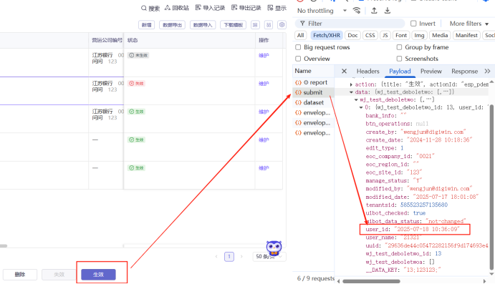The image size is (495, 284).
Task: Click the export HAR download arrow icon
Action: click(x=388, y=11)
